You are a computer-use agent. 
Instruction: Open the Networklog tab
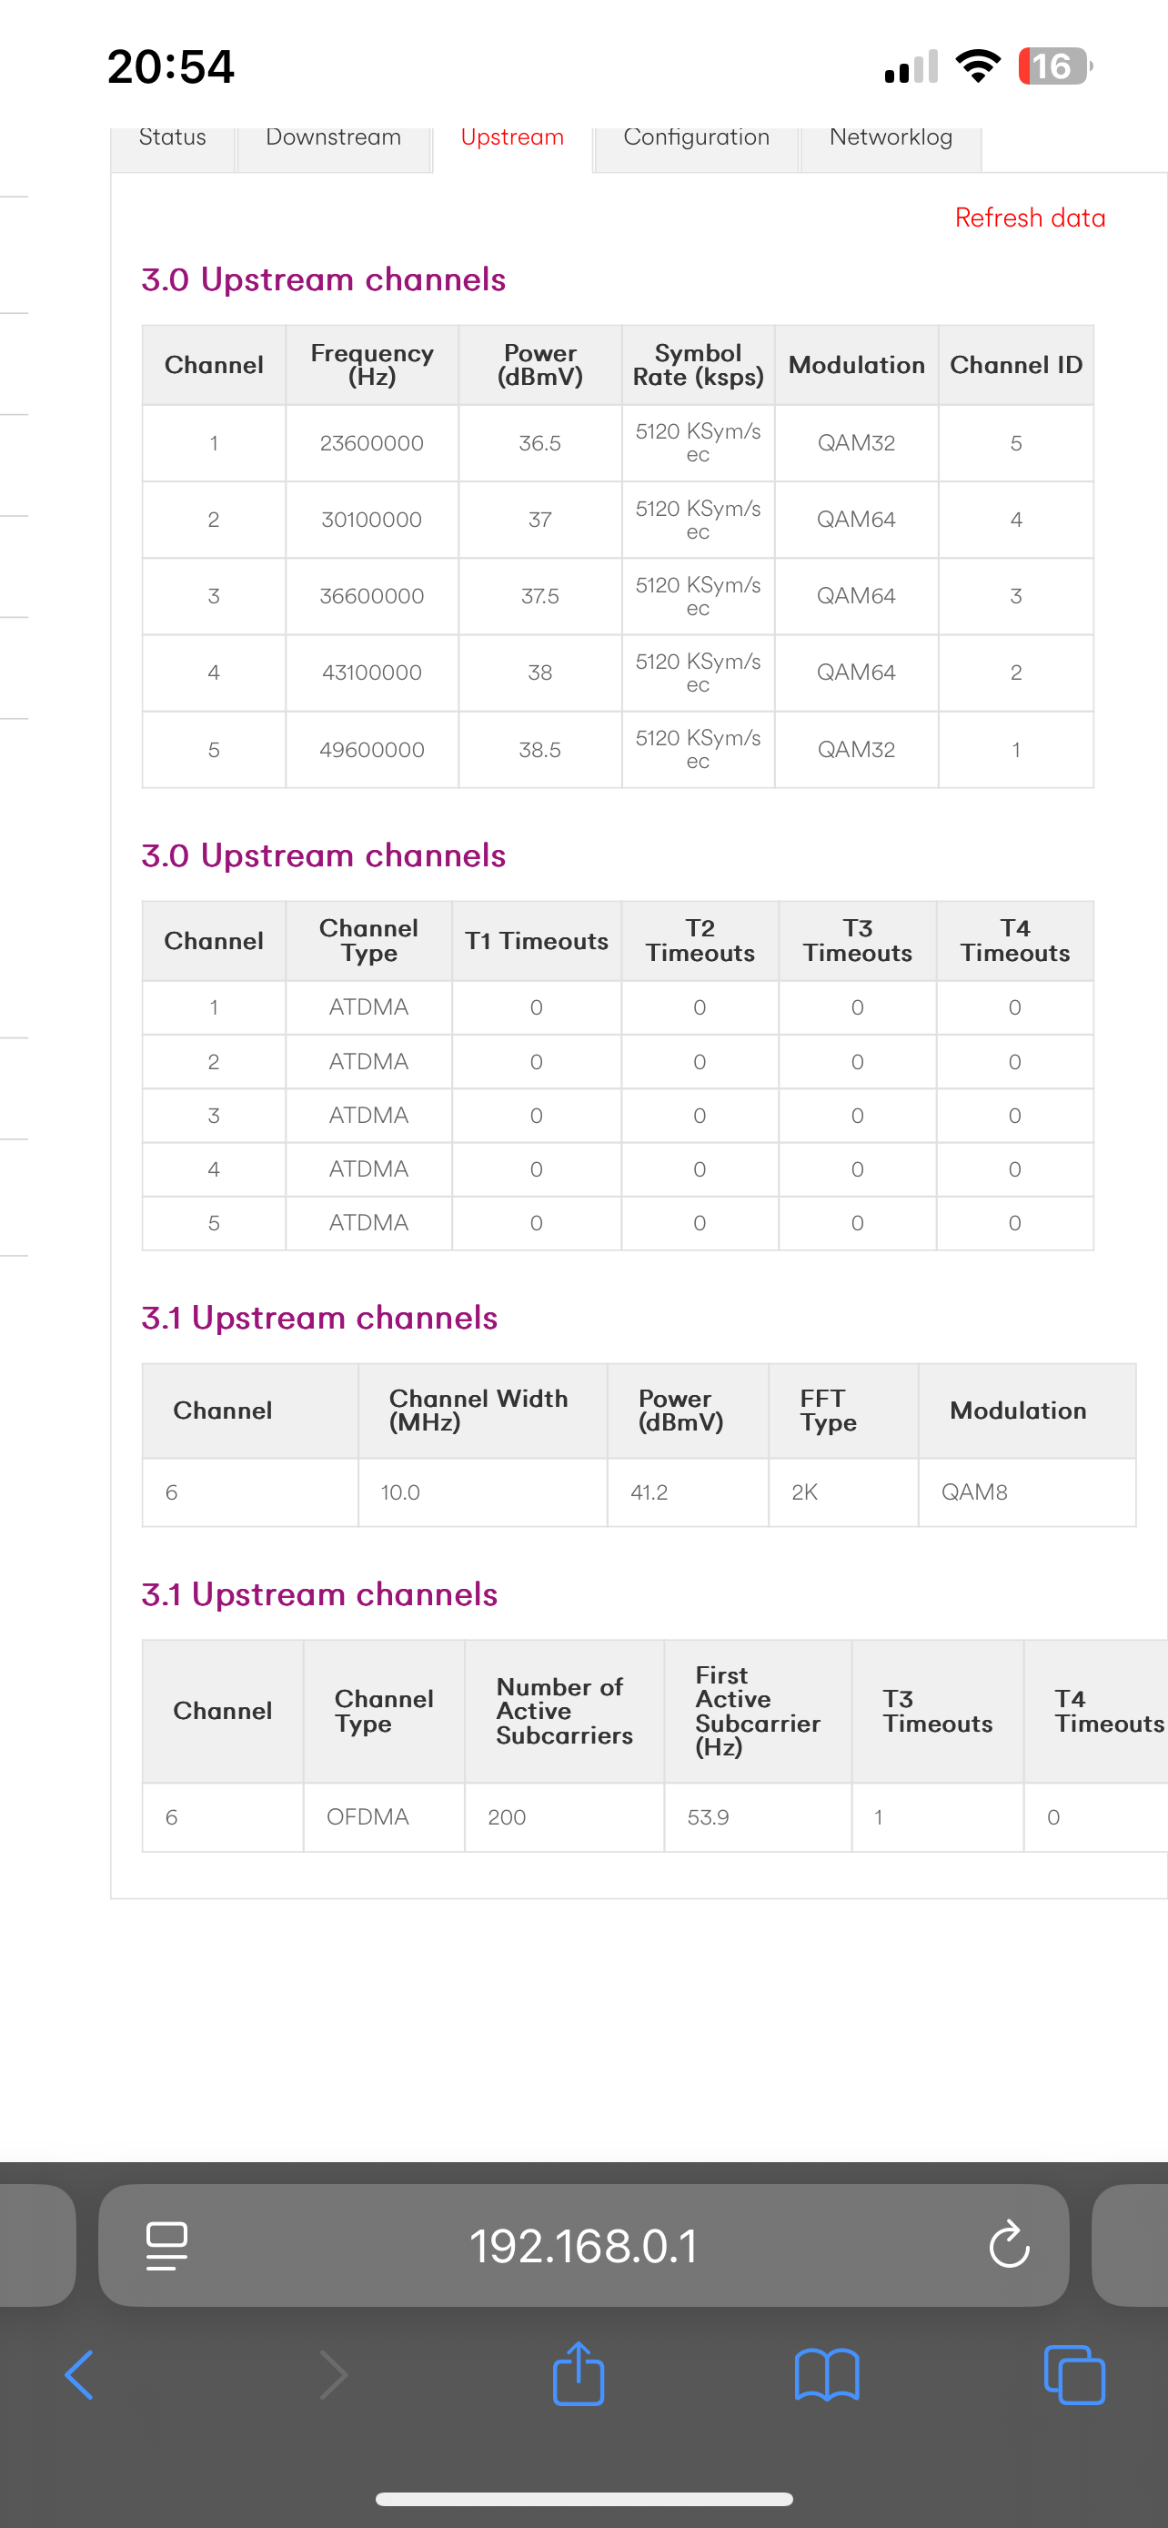coord(891,139)
